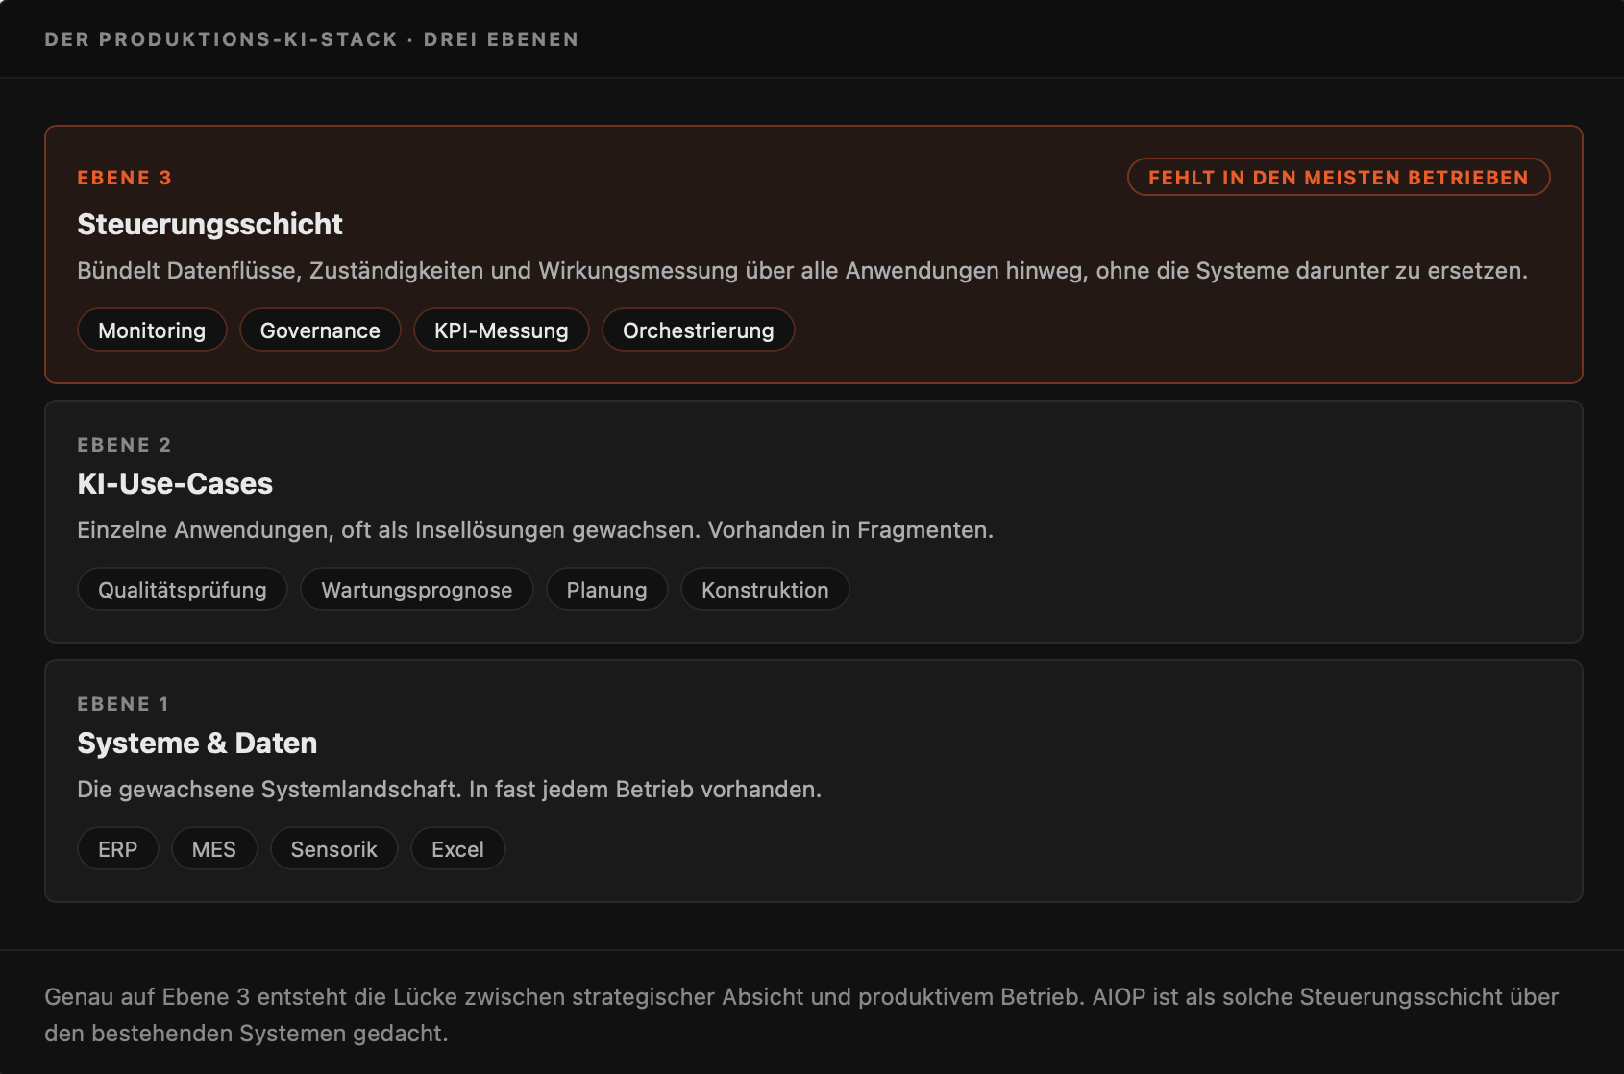
Task: Click the 'Systeme & Daten' heading
Action: (x=197, y=743)
